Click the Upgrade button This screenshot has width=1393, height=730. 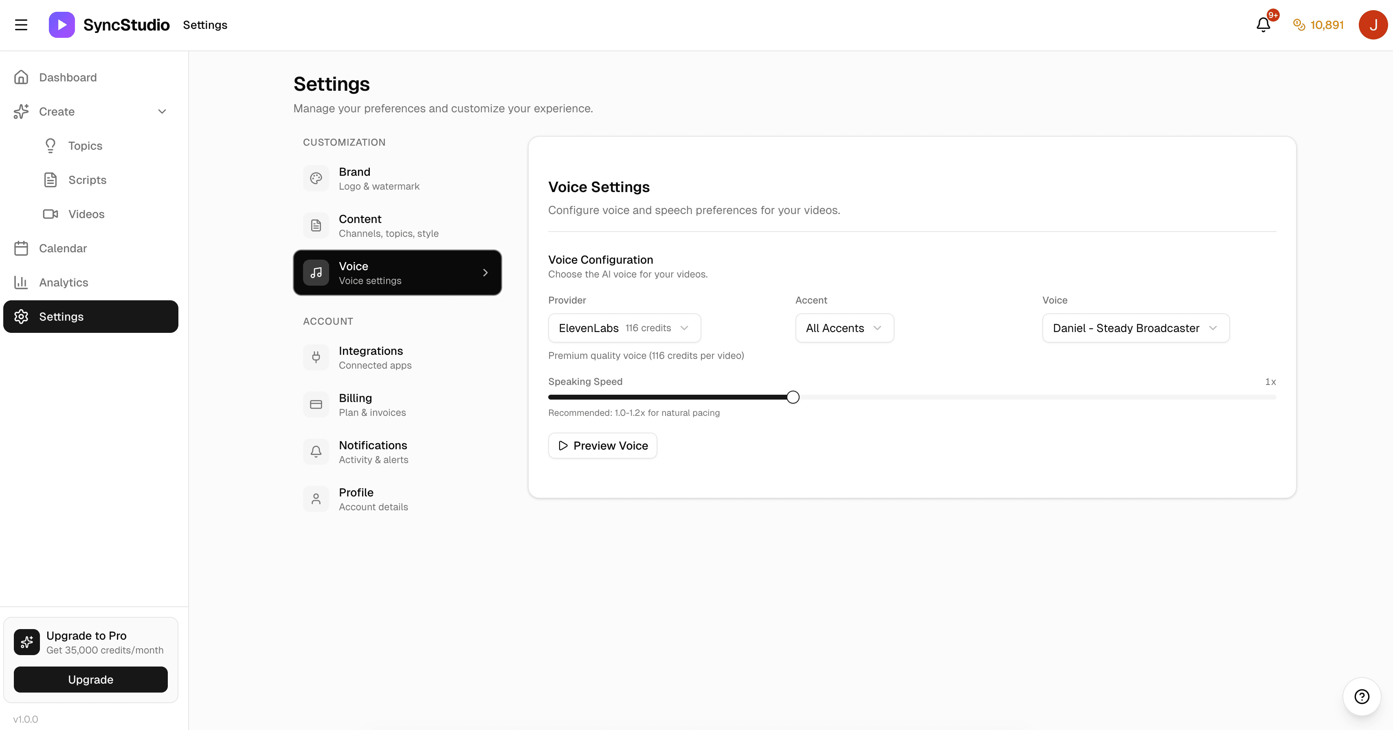[90, 679]
